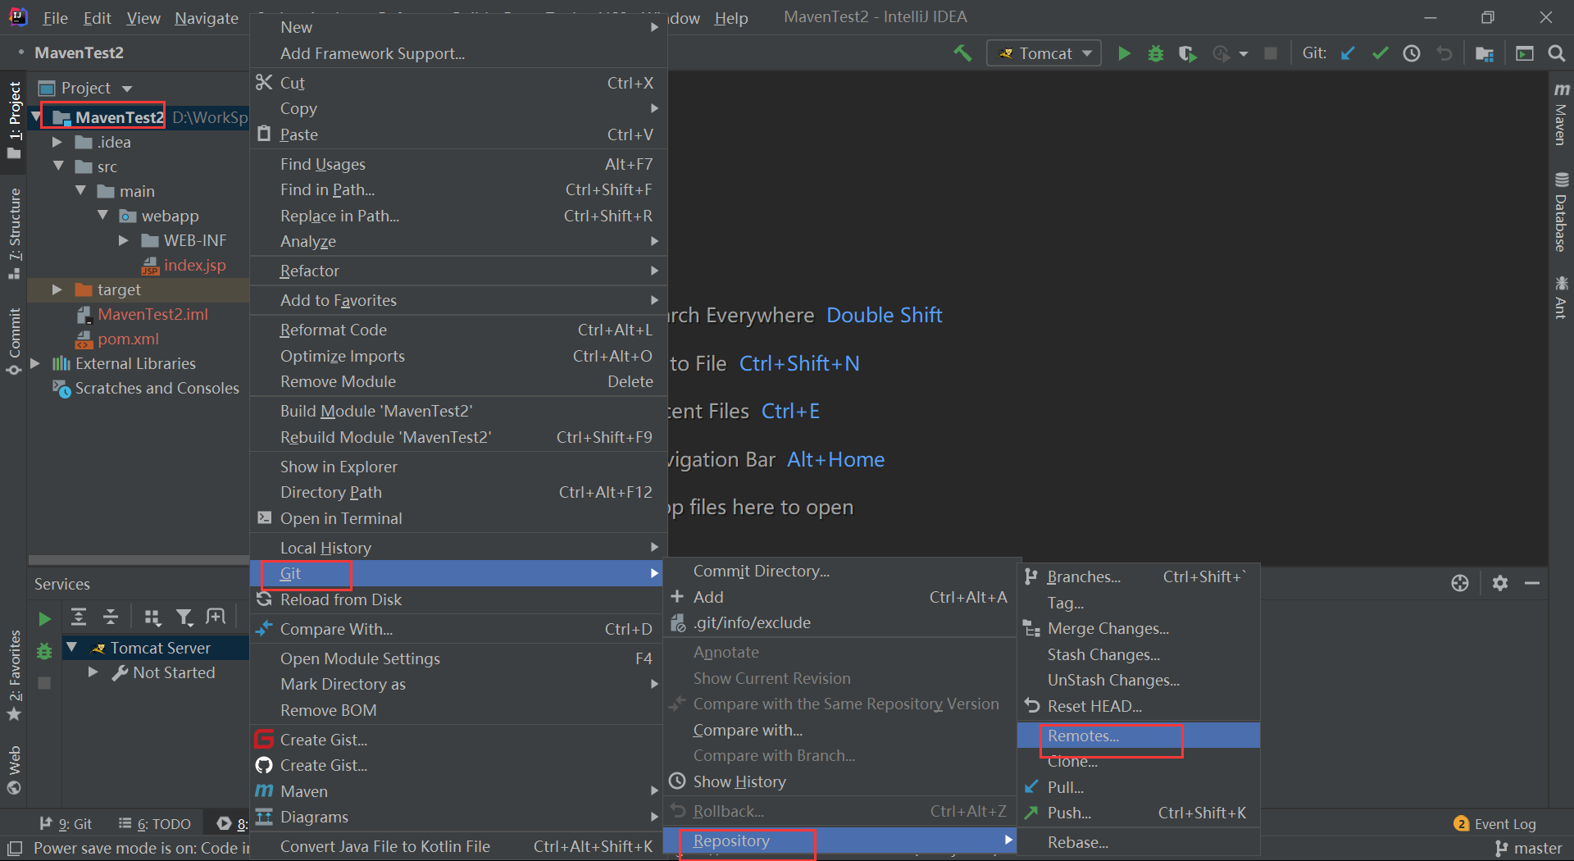
Task: Expand External Libraries node
Action: click(35, 363)
